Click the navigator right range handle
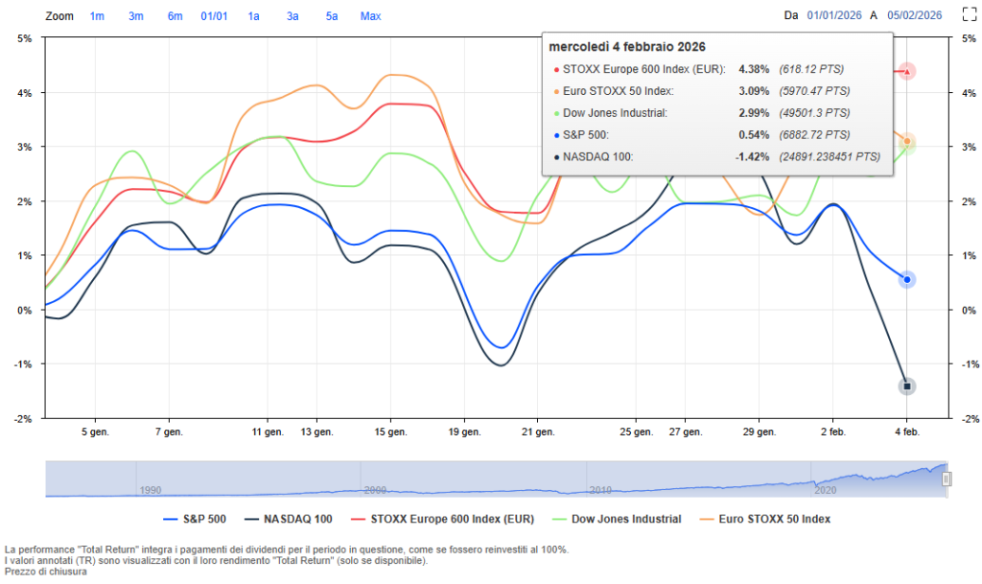982x584 pixels. tap(947, 479)
